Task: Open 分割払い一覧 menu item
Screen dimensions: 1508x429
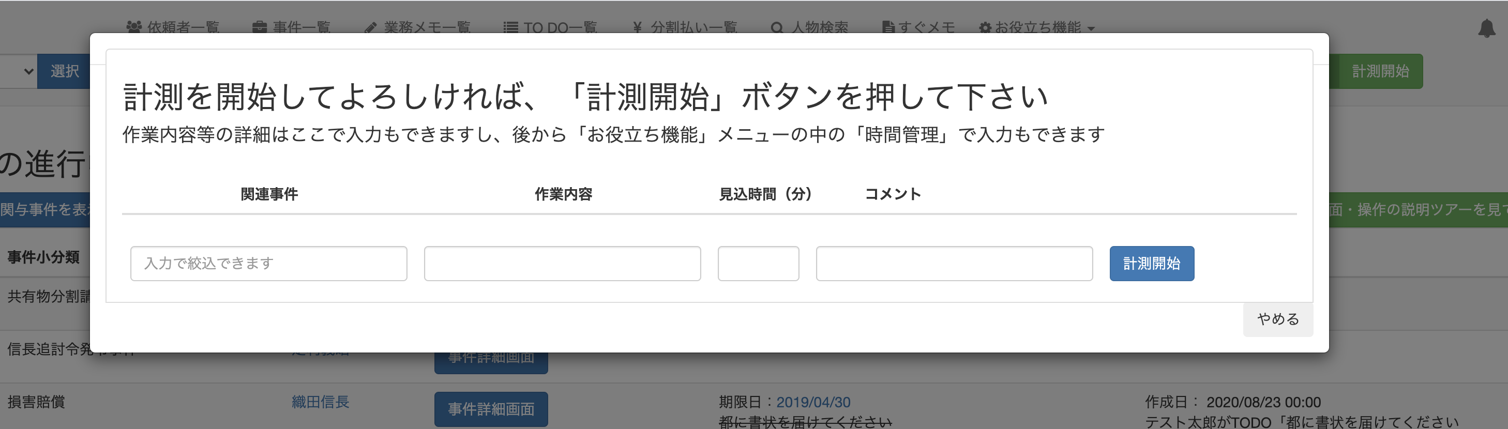Action: (x=685, y=27)
